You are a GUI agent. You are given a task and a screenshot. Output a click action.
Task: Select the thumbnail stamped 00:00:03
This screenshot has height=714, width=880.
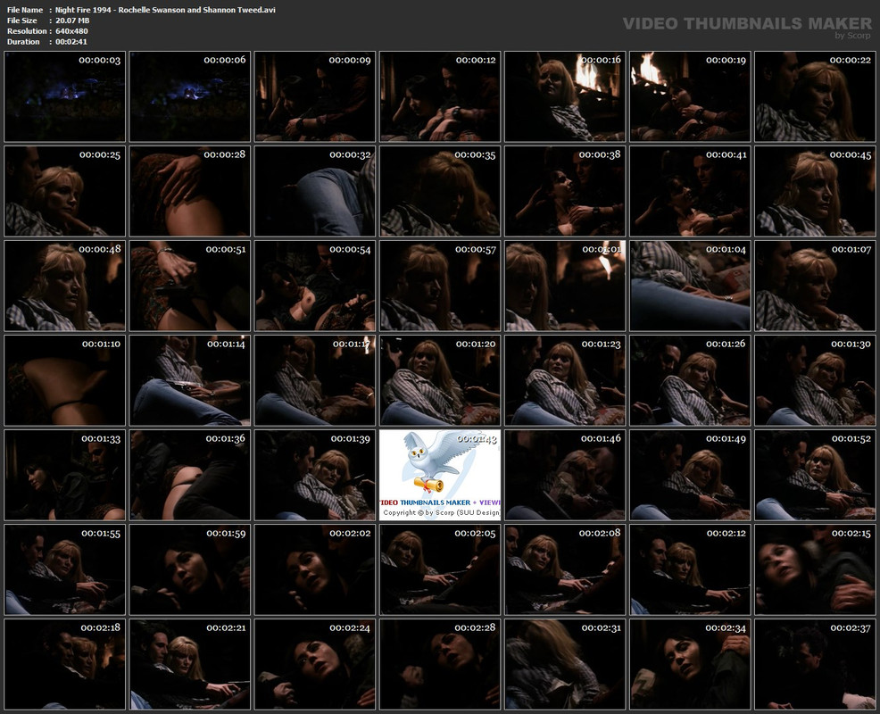(x=64, y=96)
